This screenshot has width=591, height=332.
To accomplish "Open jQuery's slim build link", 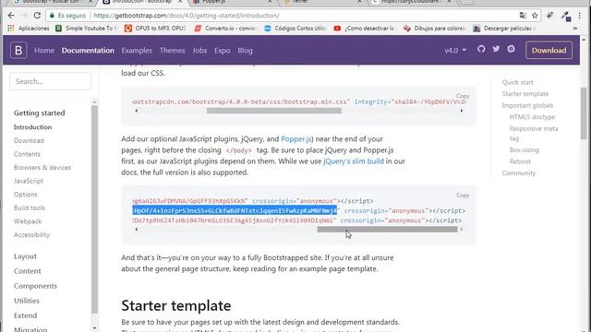I will [354, 161].
